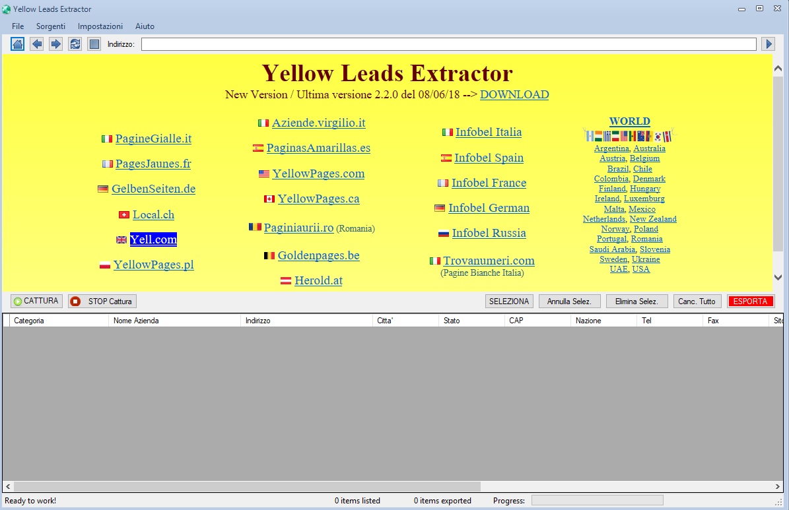Open the New Zealand country link
This screenshot has height=510, width=789.
tap(653, 219)
